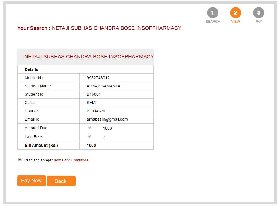Click the Mobile No label
This screenshot has width=279, height=207.
34,78
